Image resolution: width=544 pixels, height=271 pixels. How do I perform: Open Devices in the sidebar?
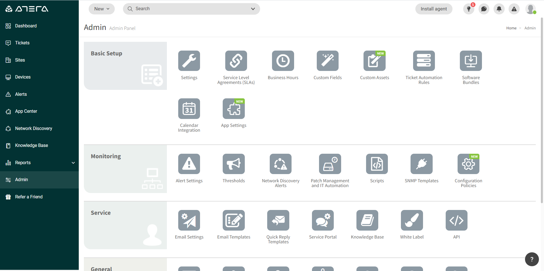pyautogui.click(x=39, y=77)
